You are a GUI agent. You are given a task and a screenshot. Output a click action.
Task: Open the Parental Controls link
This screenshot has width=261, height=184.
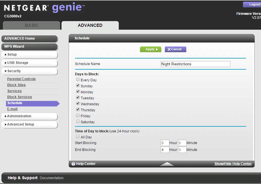tap(21, 79)
